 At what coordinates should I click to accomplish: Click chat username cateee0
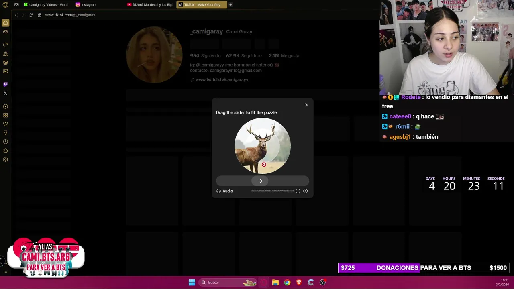[400, 116]
